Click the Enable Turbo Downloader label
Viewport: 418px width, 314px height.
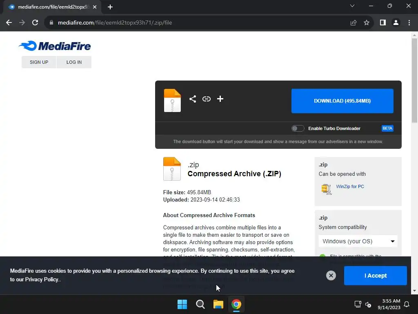(334, 128)
